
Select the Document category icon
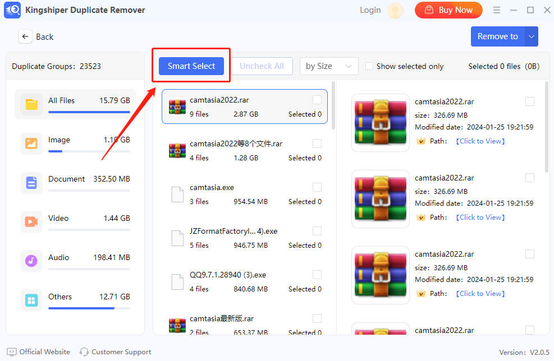point(31,183)
